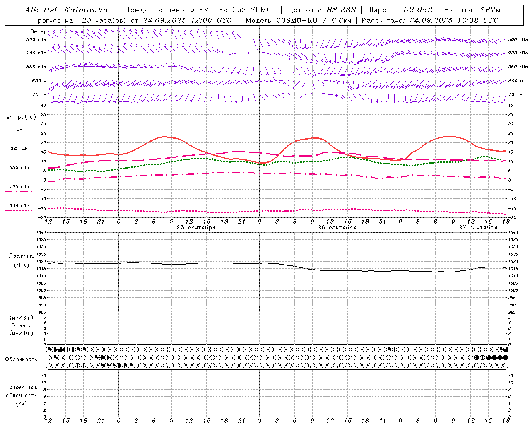Click the Td 2м legend entry
This screenshot has width=530, height=424.
point(19,148)
